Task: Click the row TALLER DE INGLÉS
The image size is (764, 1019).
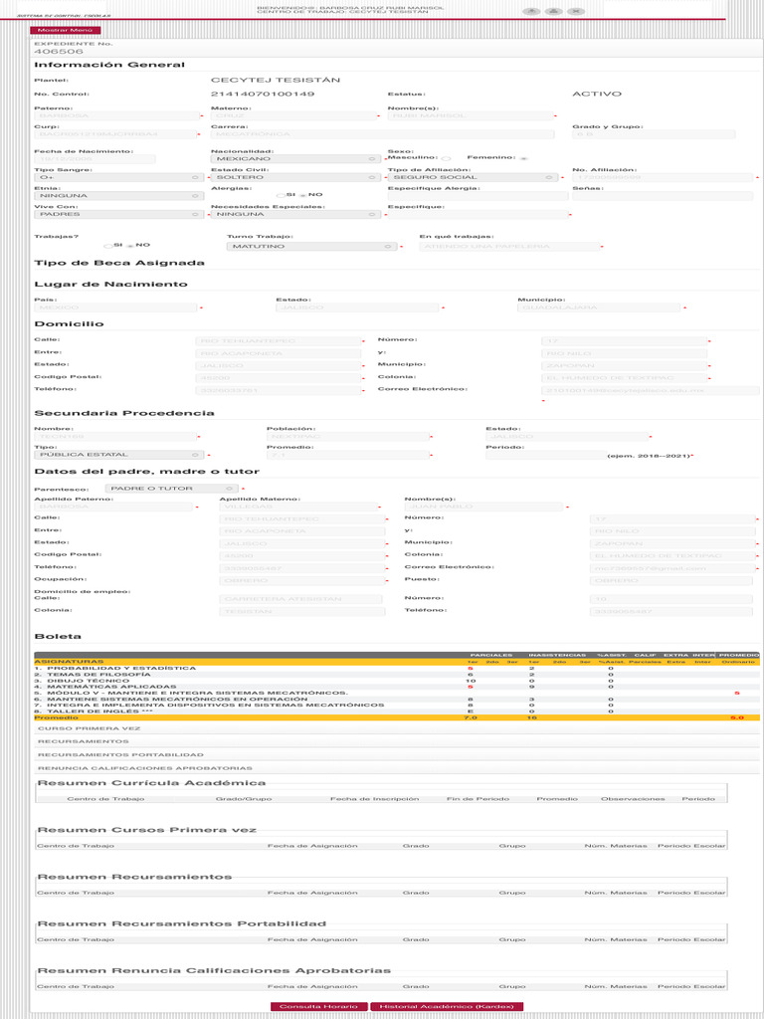Action: coord(396,711)
